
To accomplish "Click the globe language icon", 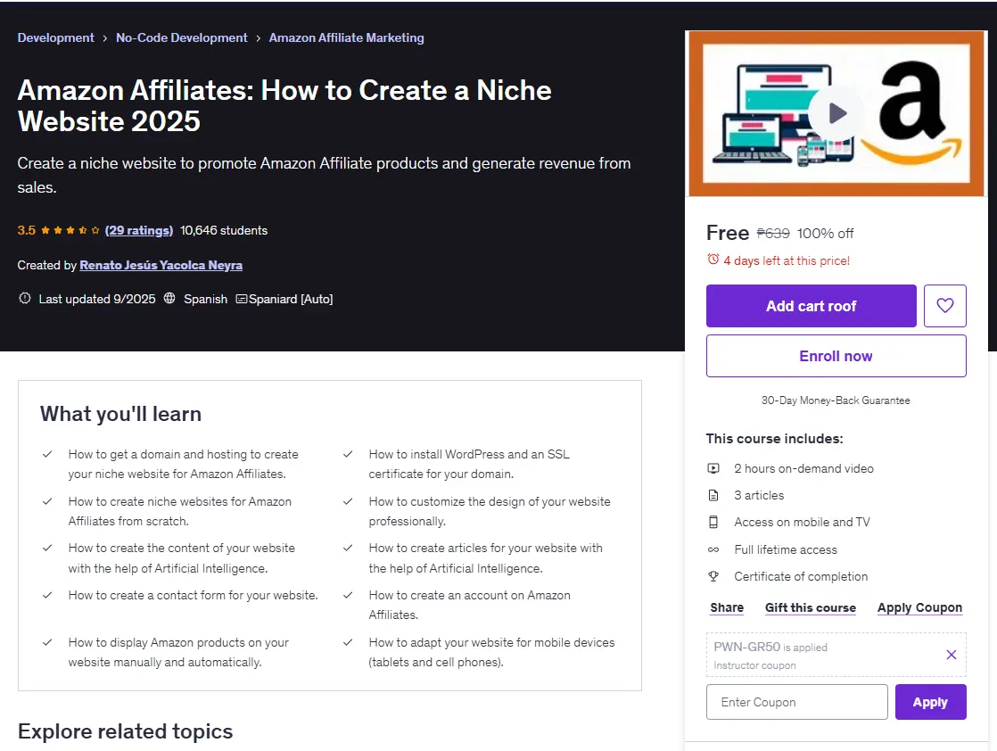I will pyautogui.click(x=169, y=298).
